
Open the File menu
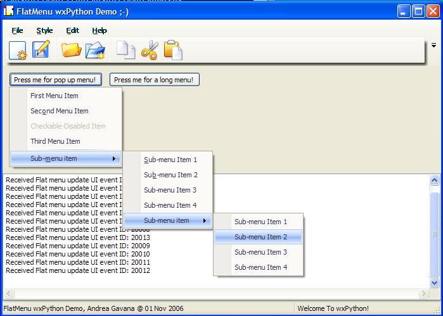coord(17,30)
